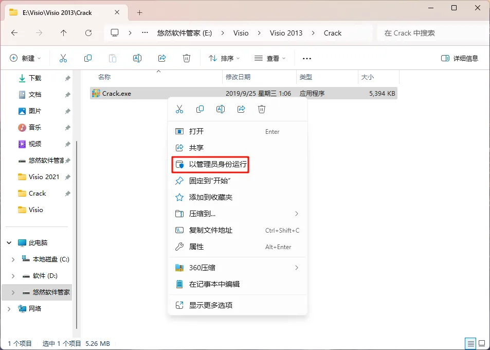Go up one folder level

(x=64, y=33)
